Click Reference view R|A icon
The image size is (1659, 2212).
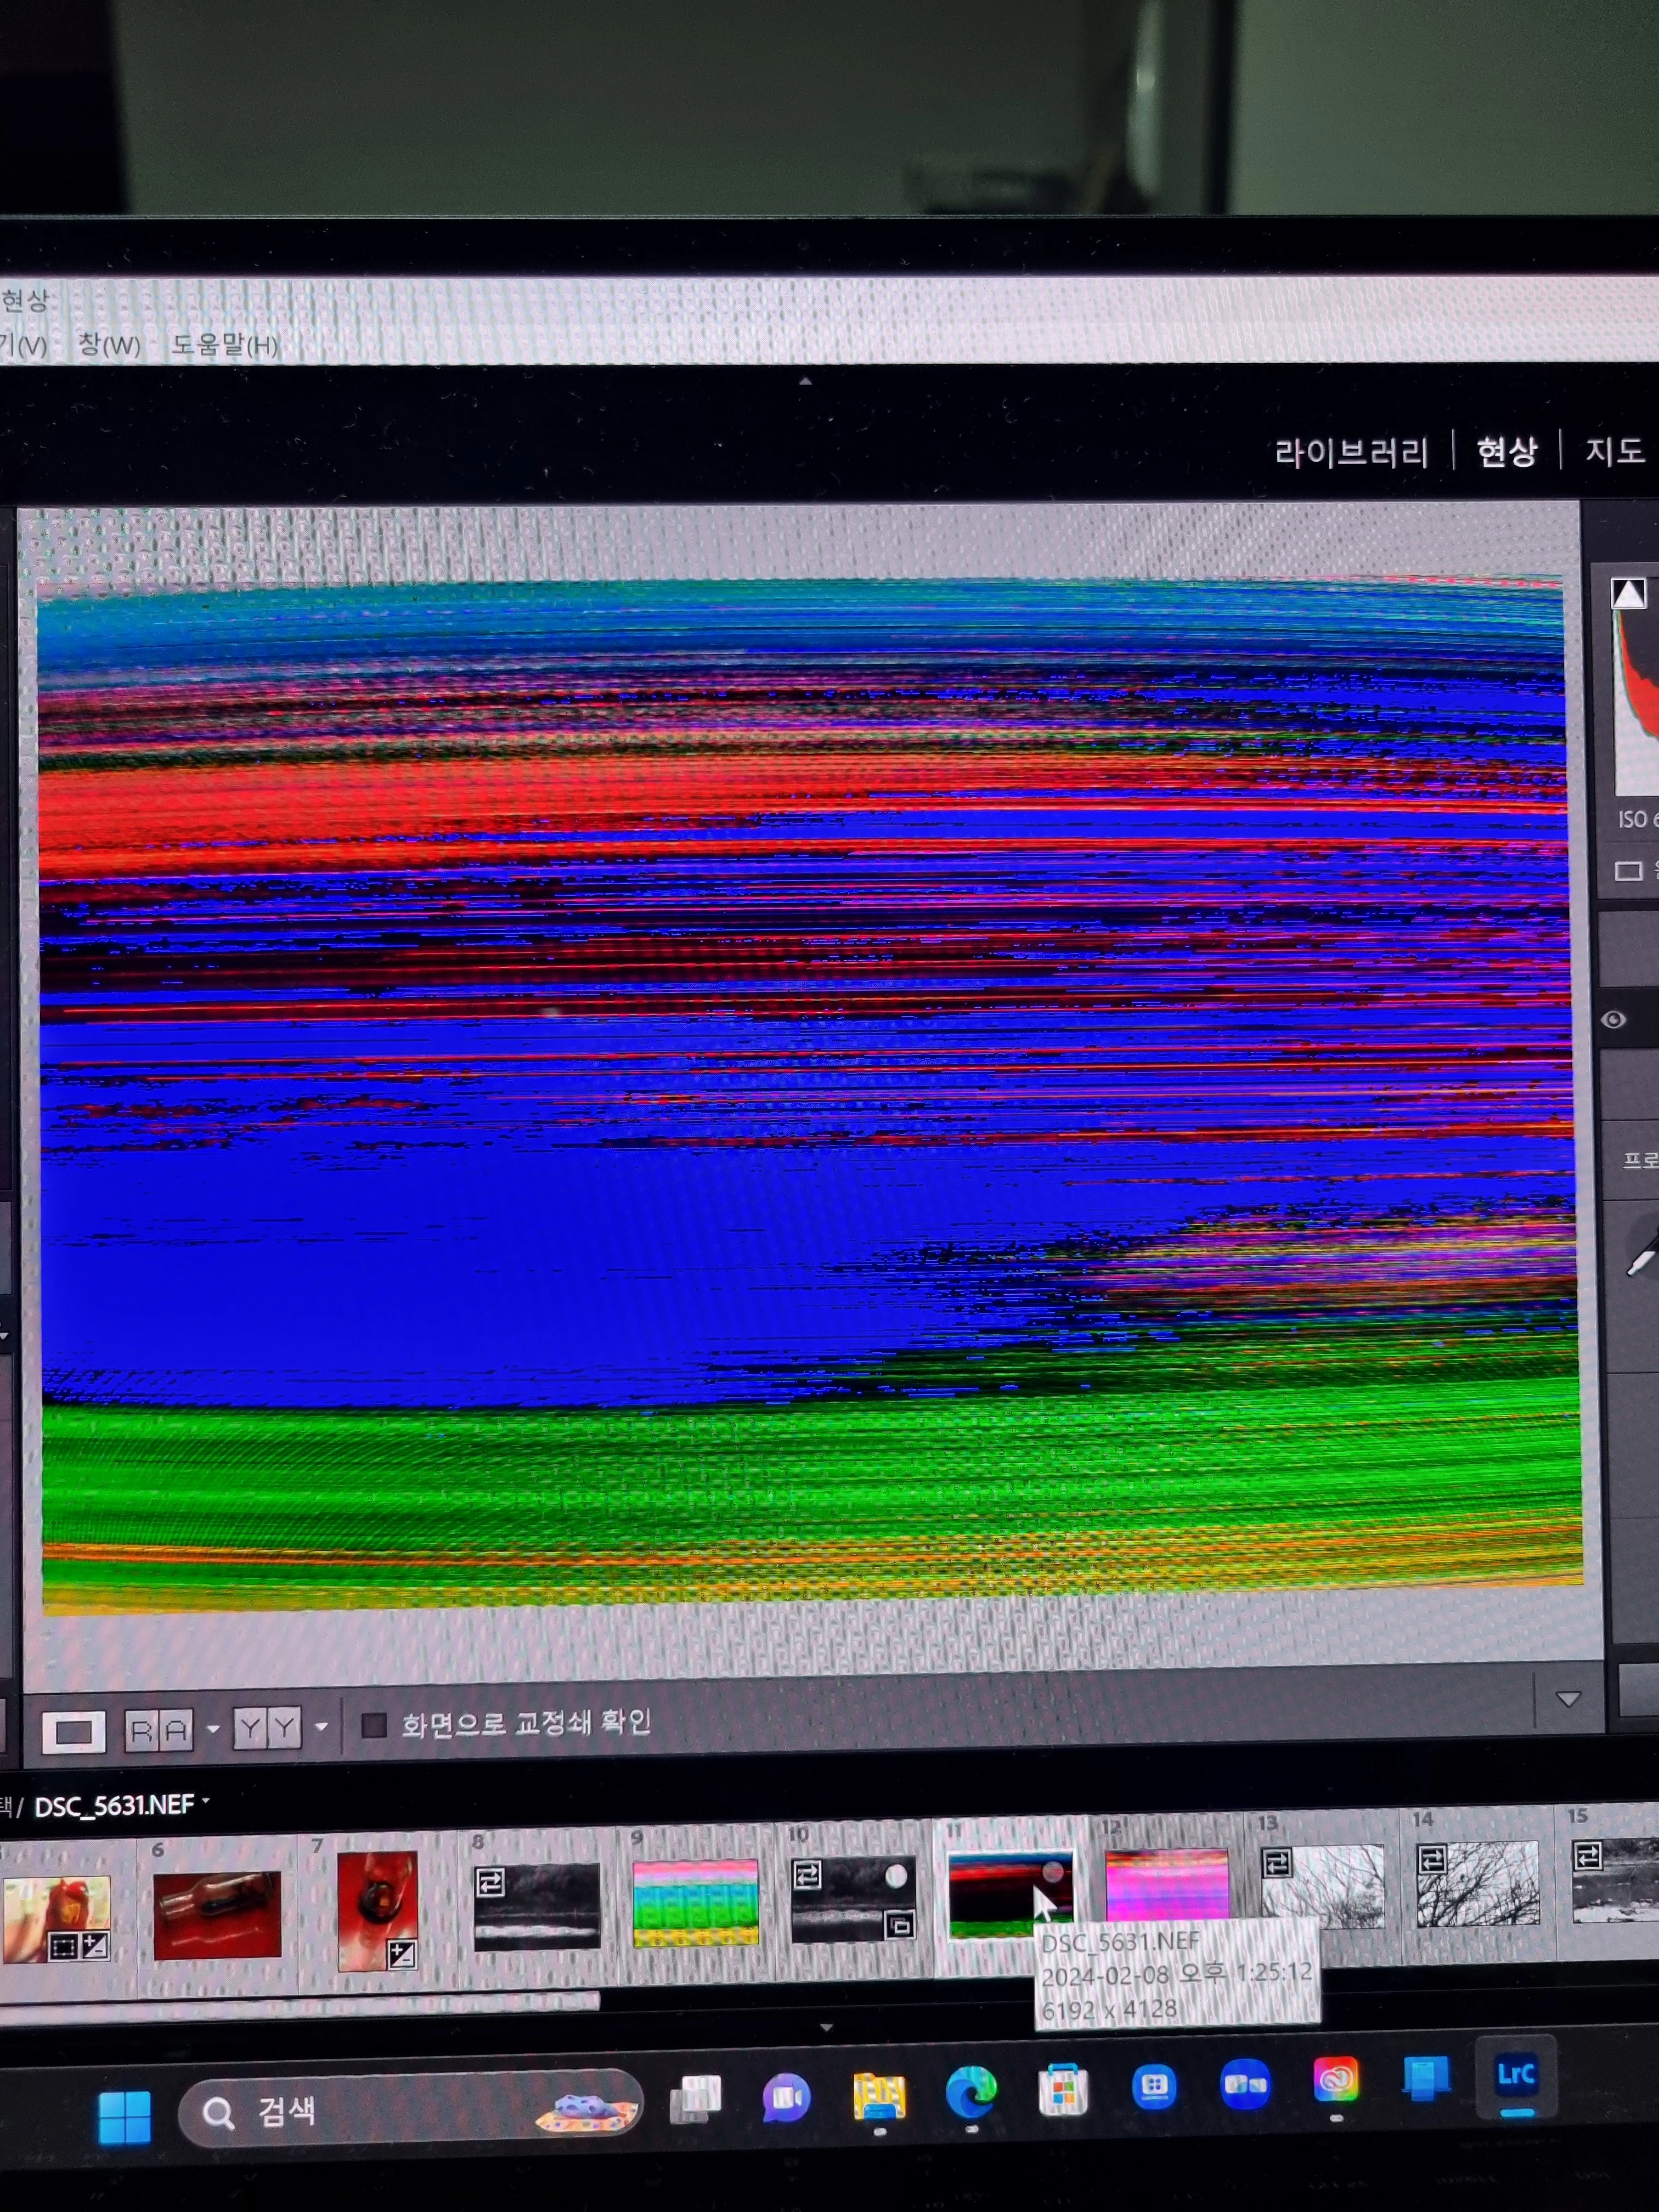click(159, 1730)
